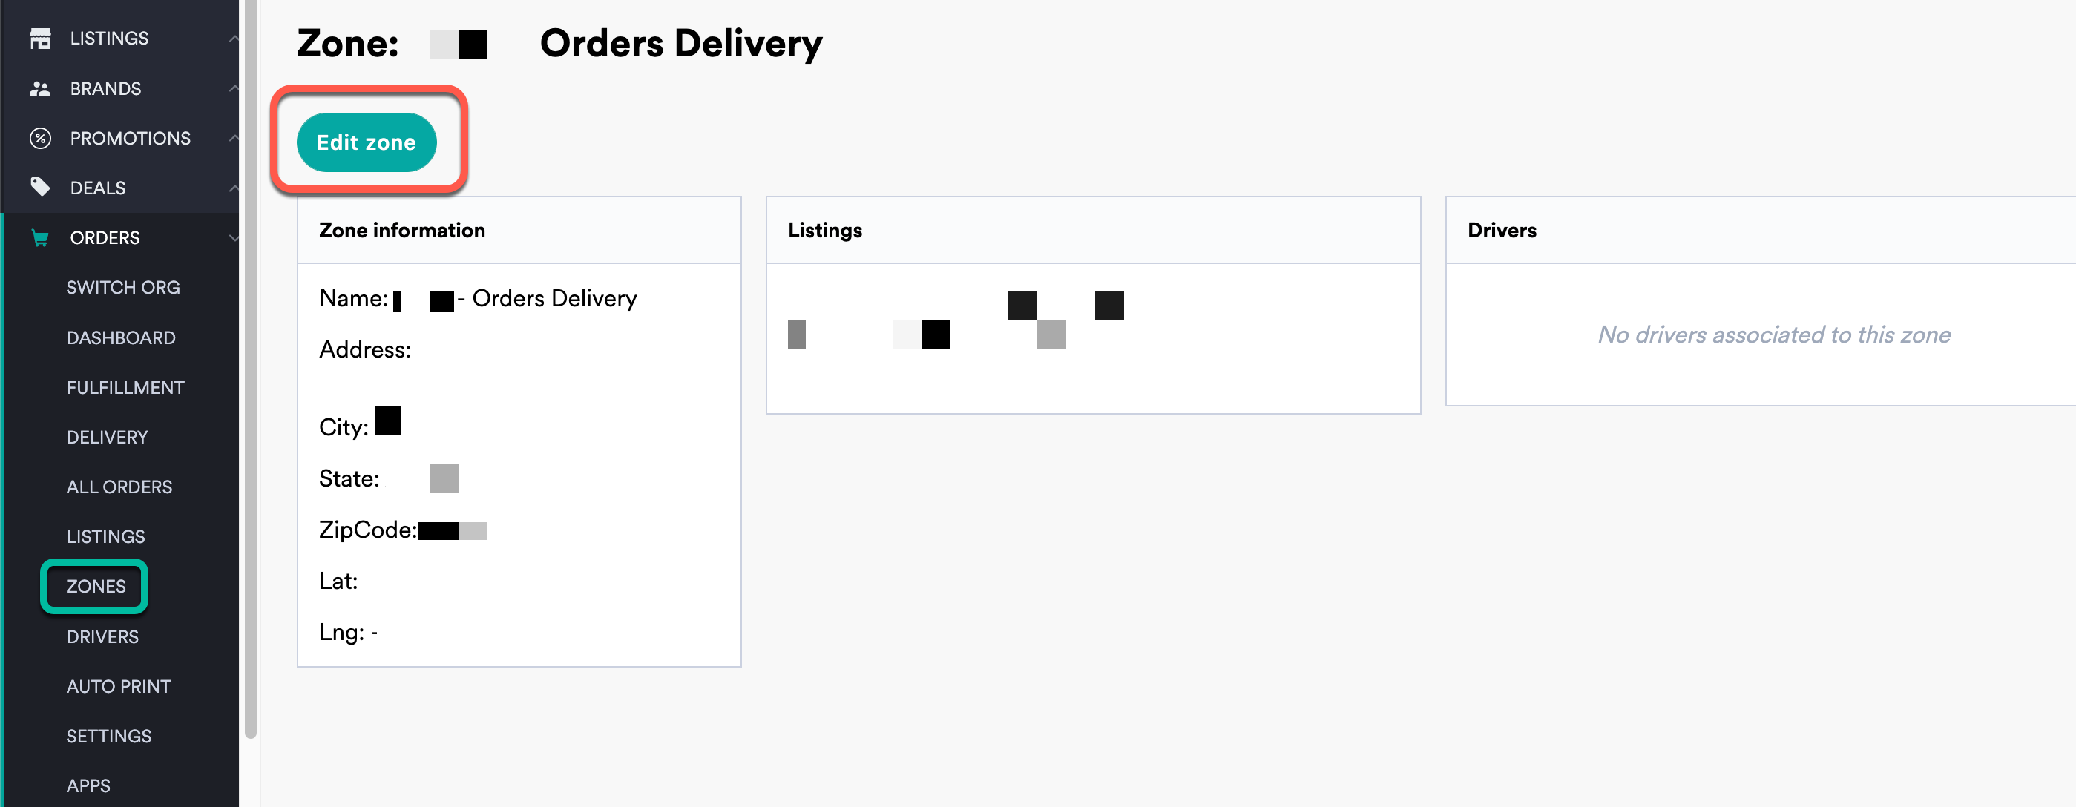Open the Fulfillment page
This screenshot has height=807, width=2076.
click(125, 386)
